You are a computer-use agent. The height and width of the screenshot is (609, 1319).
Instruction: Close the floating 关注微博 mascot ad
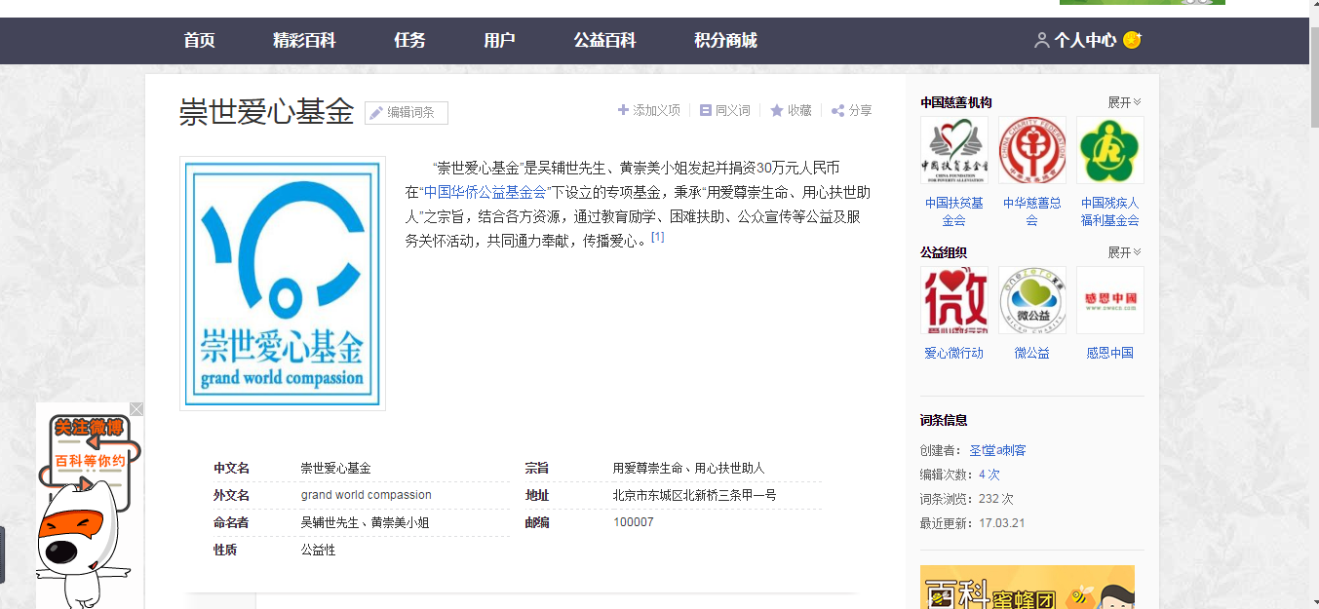pos(136,409)
